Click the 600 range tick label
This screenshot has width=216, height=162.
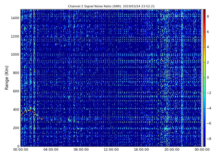tap(16, 91)
